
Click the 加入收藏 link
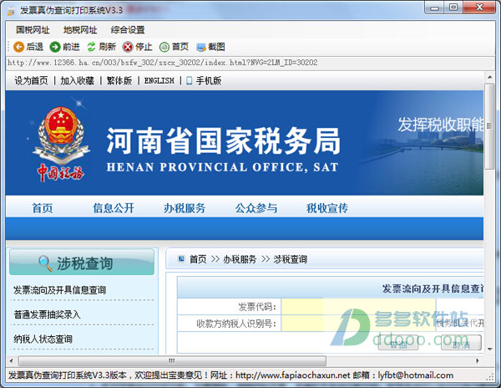(77, 80)
